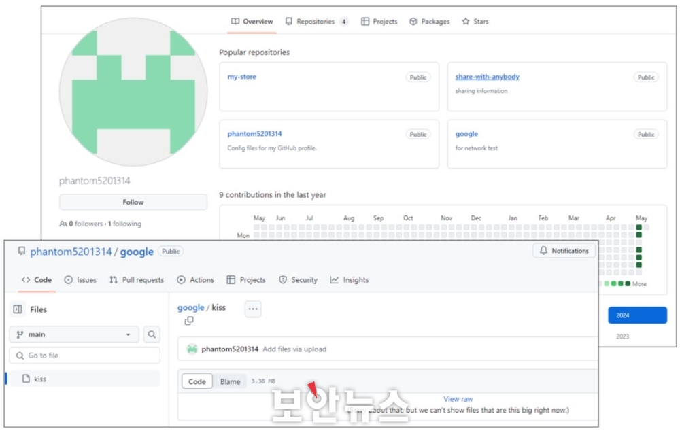Viewport: 680px width, 433px height.
Task: Open the repository Projects tab
Action: pos(246,280)
